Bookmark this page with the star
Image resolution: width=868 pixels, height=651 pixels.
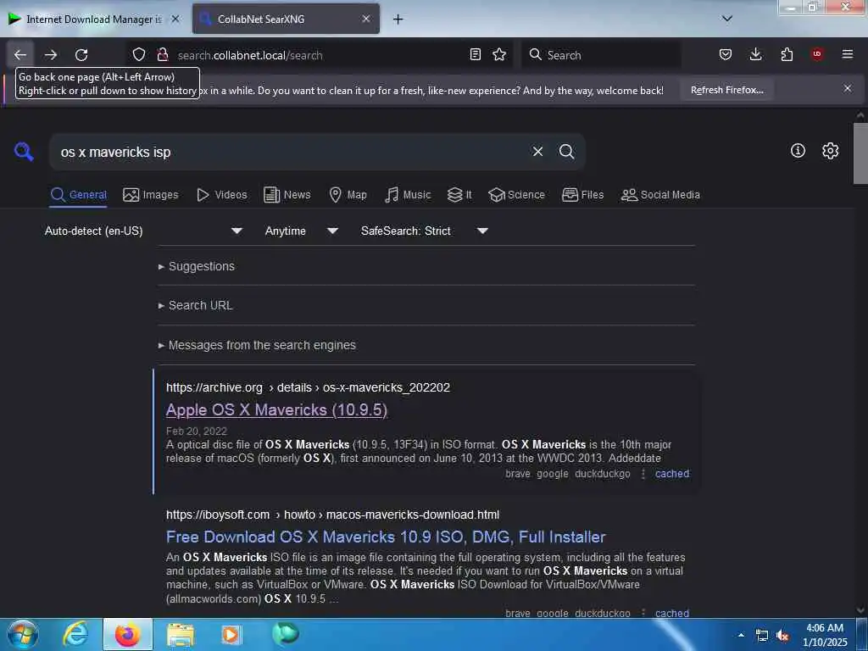coord(499,54)
